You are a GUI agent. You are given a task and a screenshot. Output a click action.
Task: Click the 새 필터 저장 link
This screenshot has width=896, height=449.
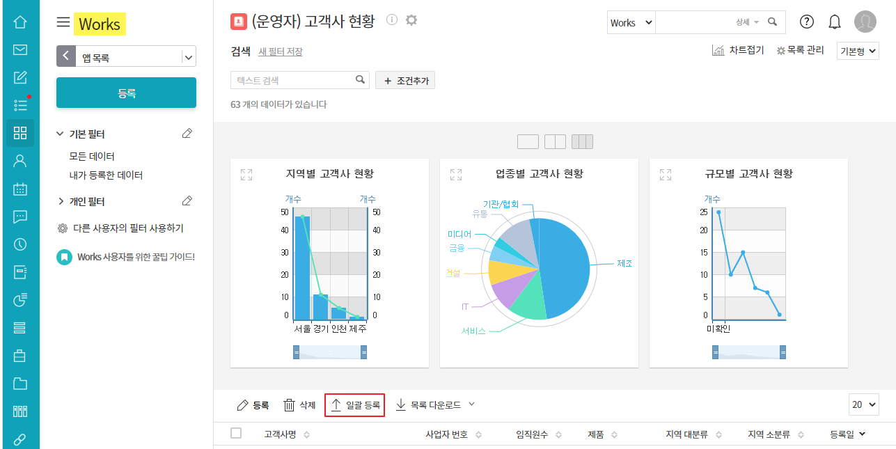(281, 52)
